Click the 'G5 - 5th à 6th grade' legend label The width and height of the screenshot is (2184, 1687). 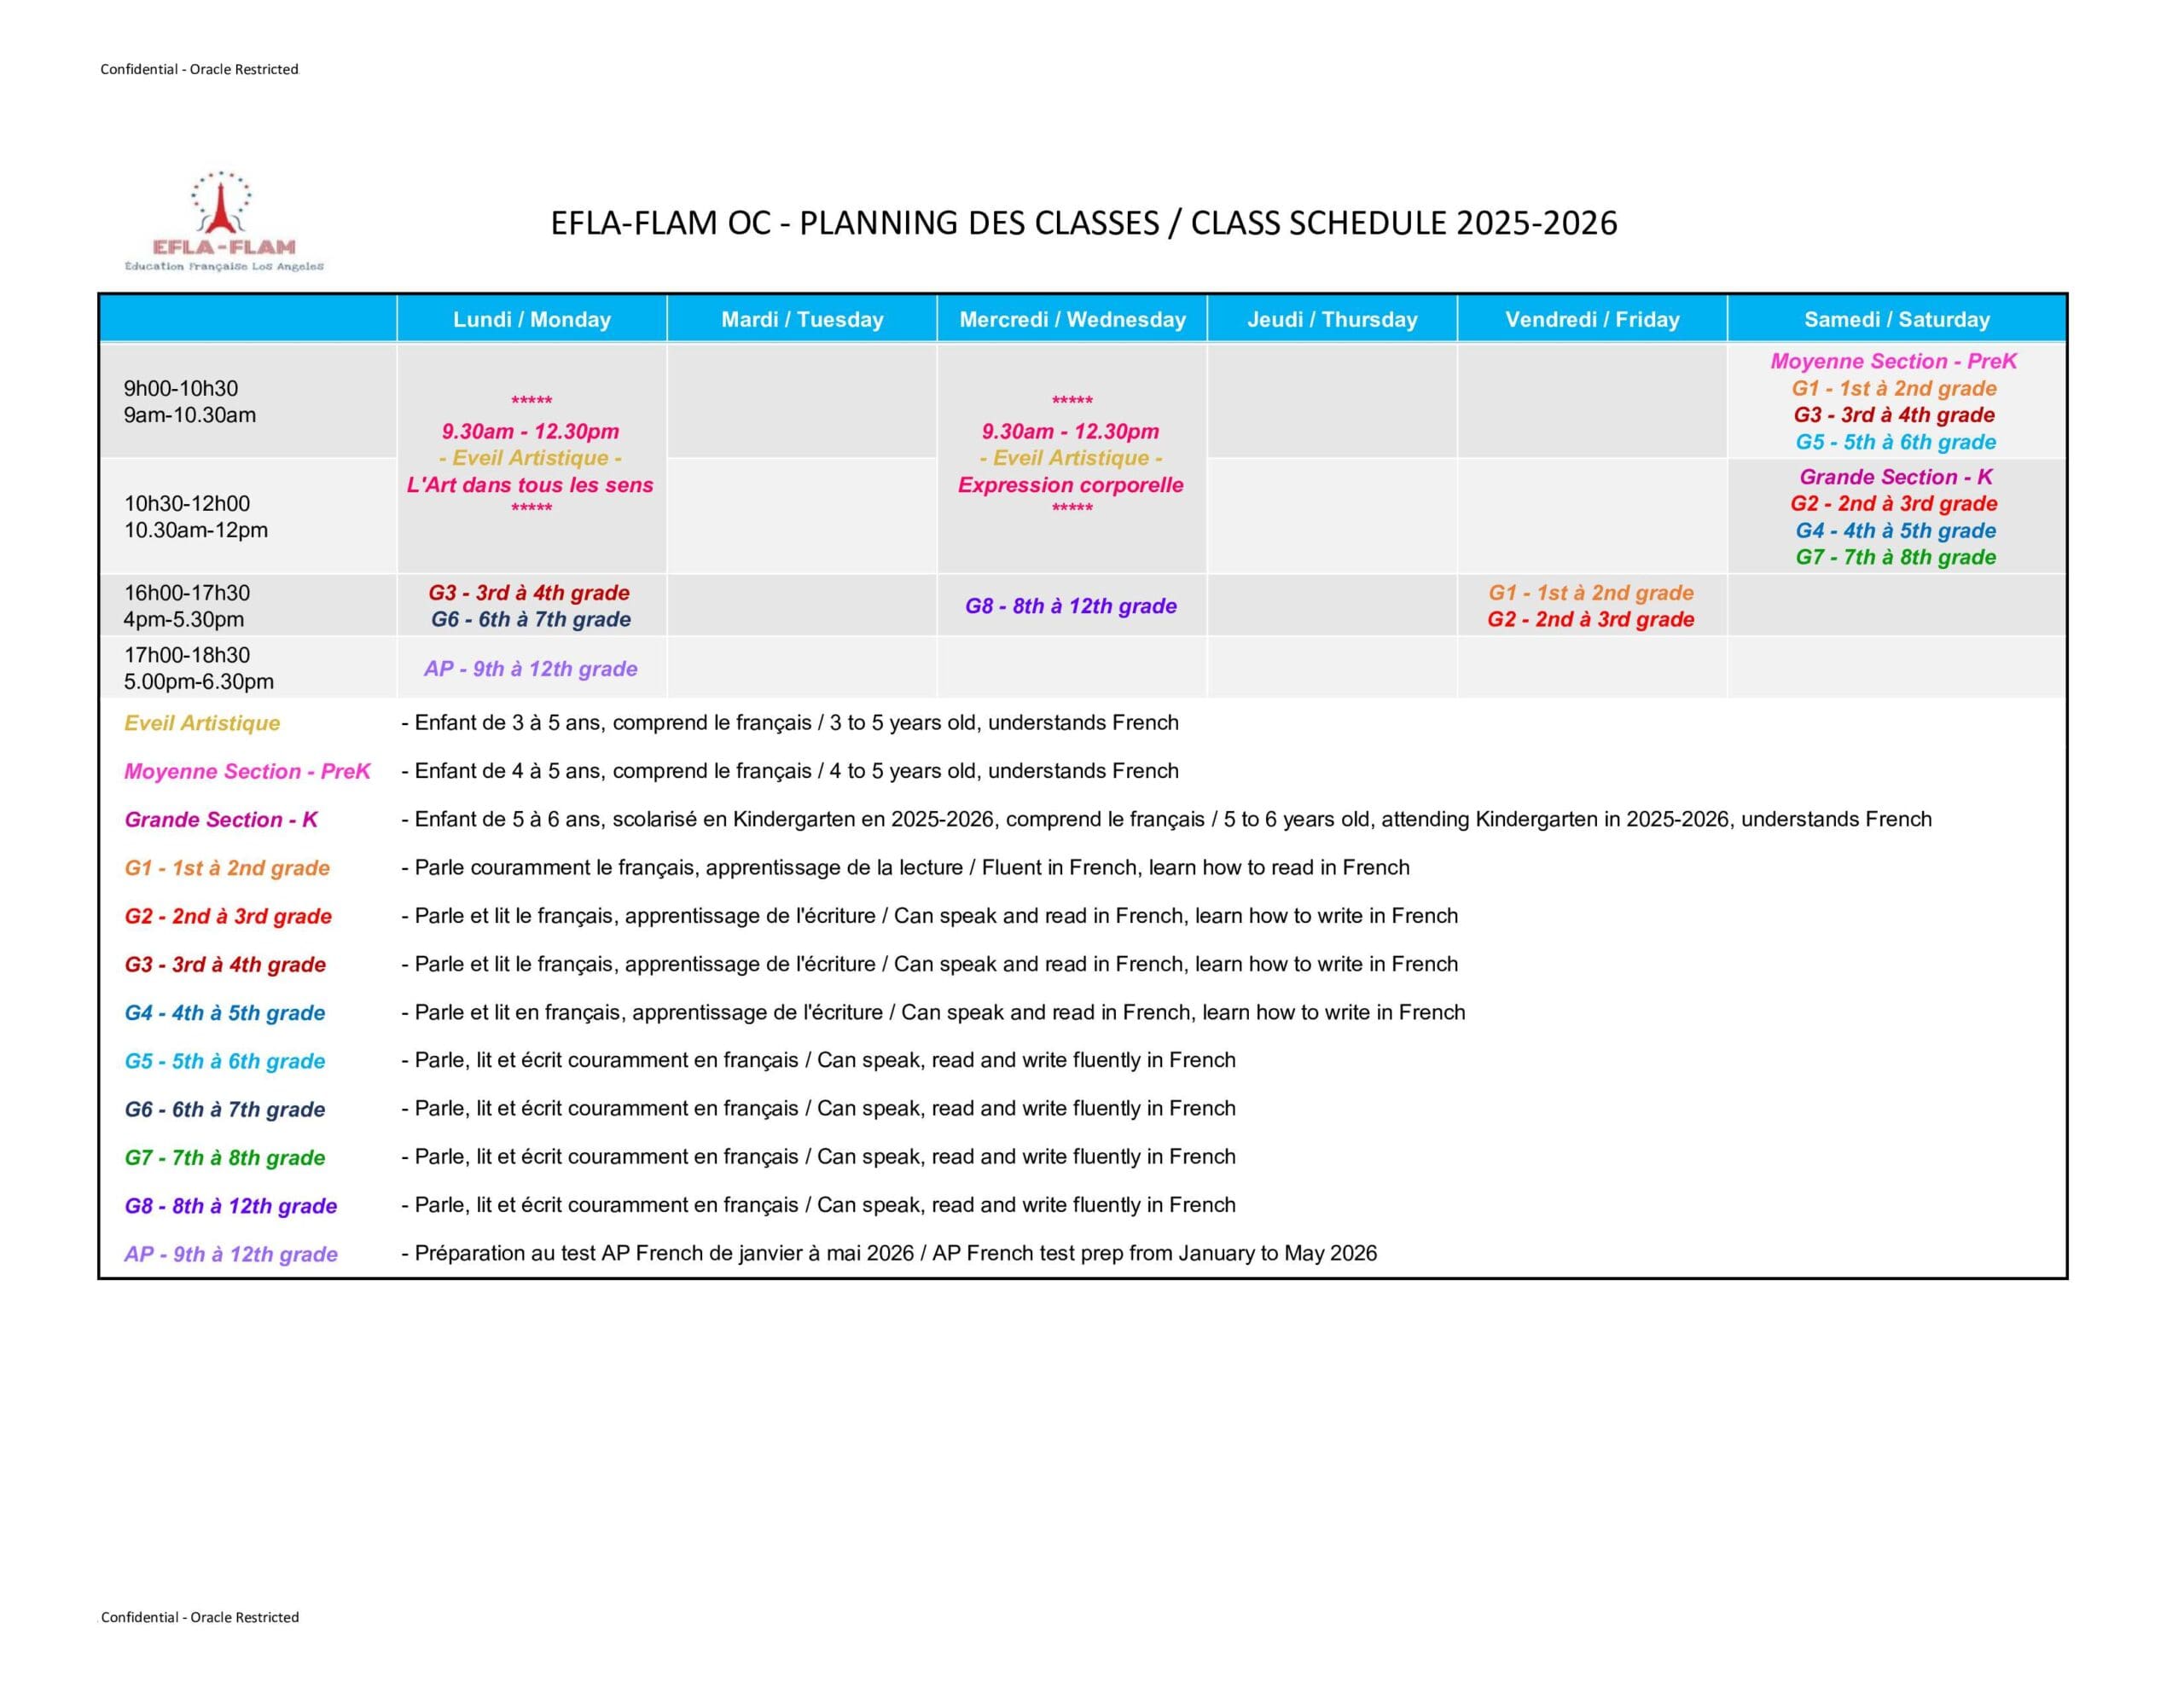(x=225, y=1061)
